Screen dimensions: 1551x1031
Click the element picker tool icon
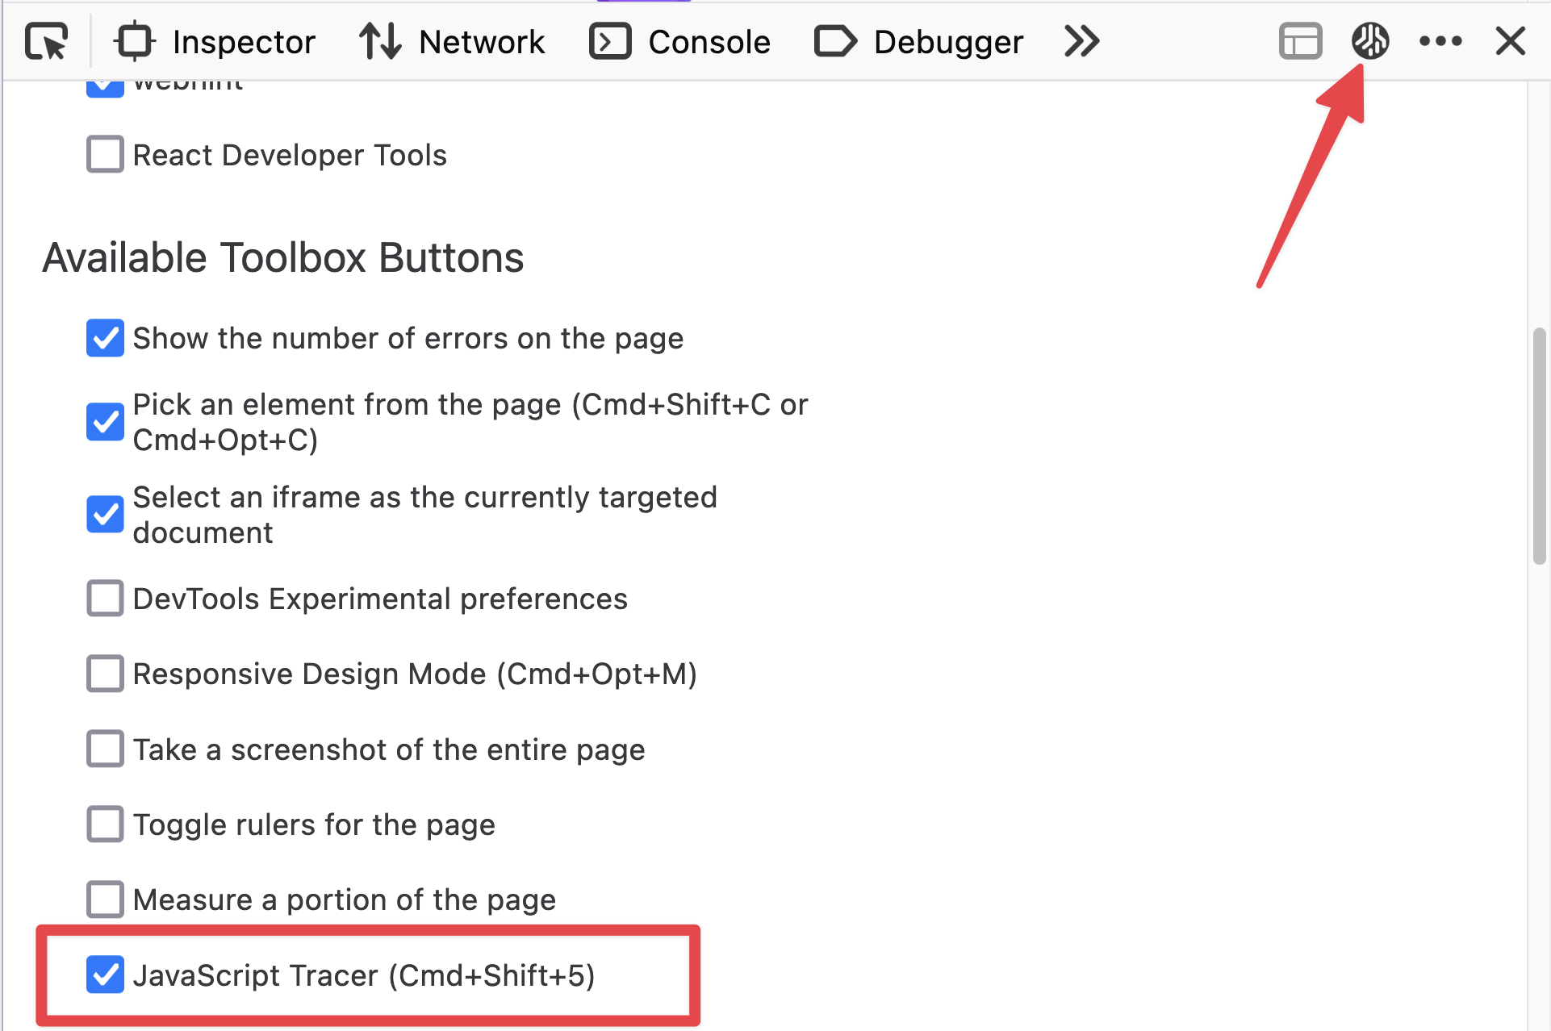coord(46,40)
